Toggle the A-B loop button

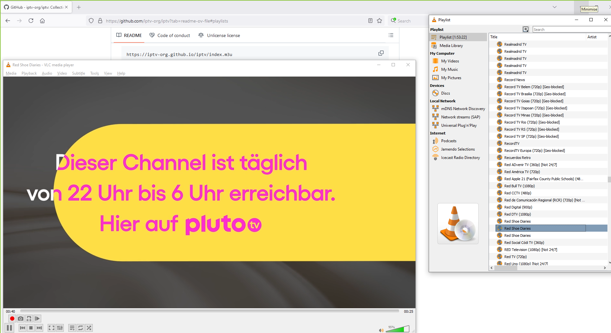point(29,319)
